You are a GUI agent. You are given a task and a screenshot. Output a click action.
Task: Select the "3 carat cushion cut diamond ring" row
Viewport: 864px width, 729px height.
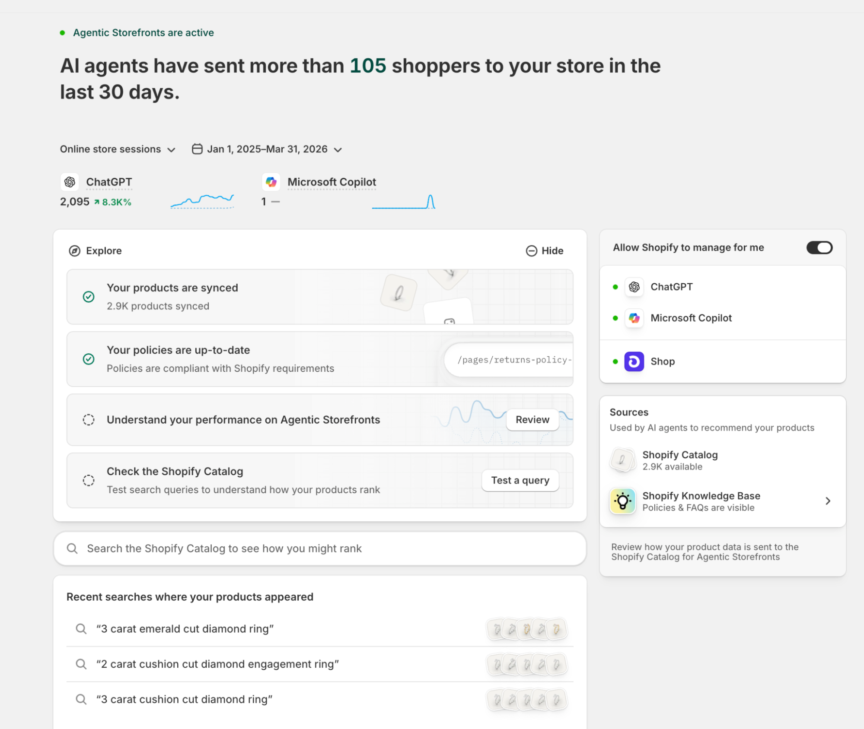point(320,700)
